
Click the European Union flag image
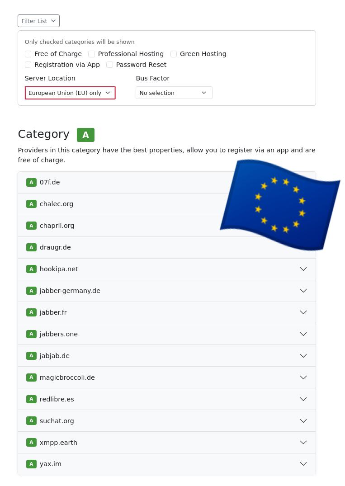(x=280, y=206)
